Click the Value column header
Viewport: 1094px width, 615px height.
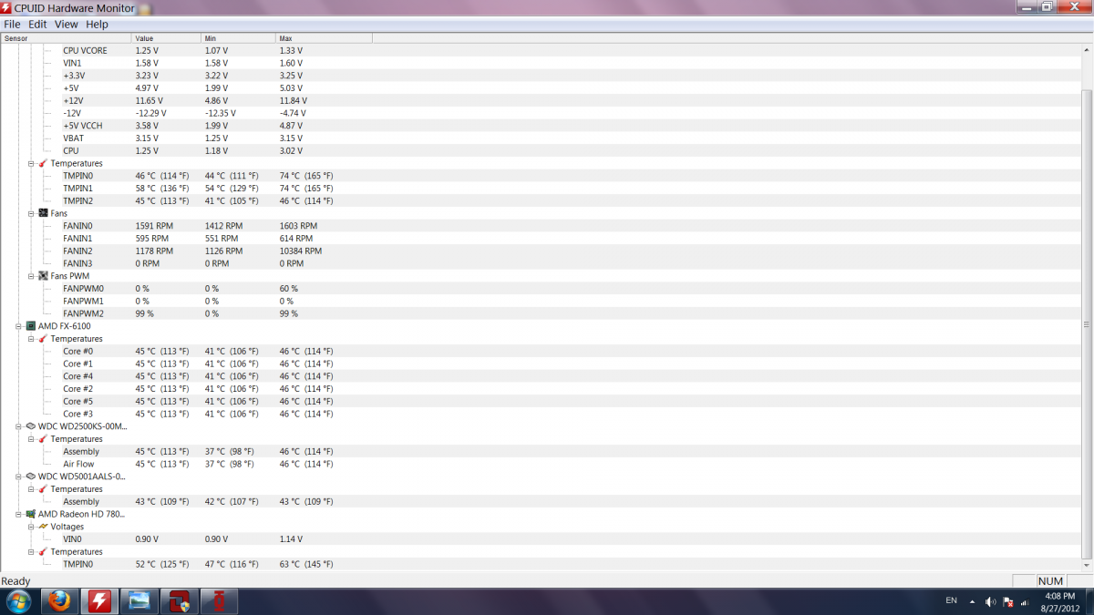coord(166,38)
